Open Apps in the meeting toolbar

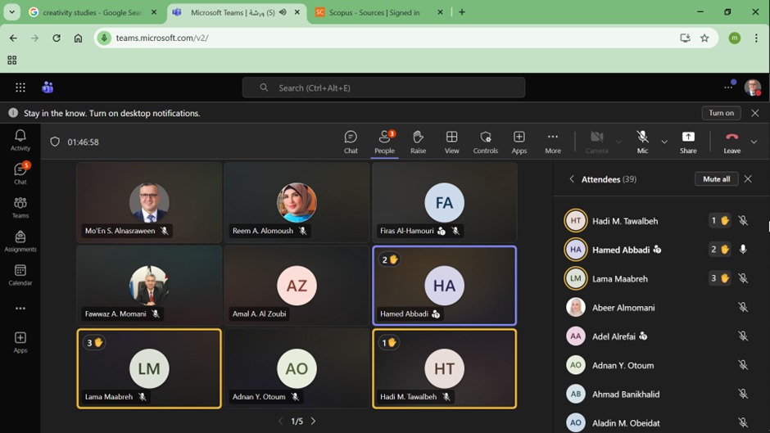[519, 142]
